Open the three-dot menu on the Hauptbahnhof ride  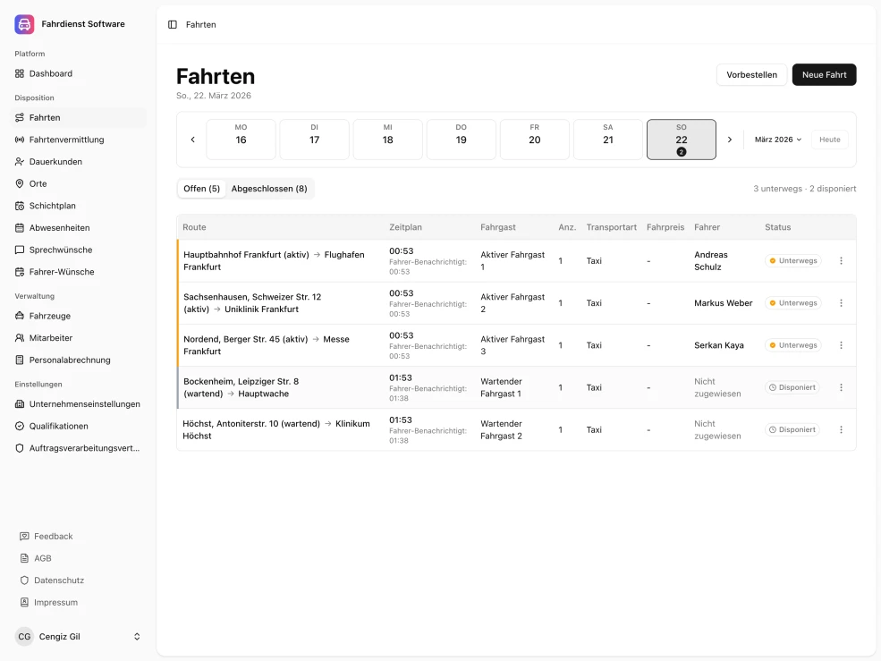841,260
